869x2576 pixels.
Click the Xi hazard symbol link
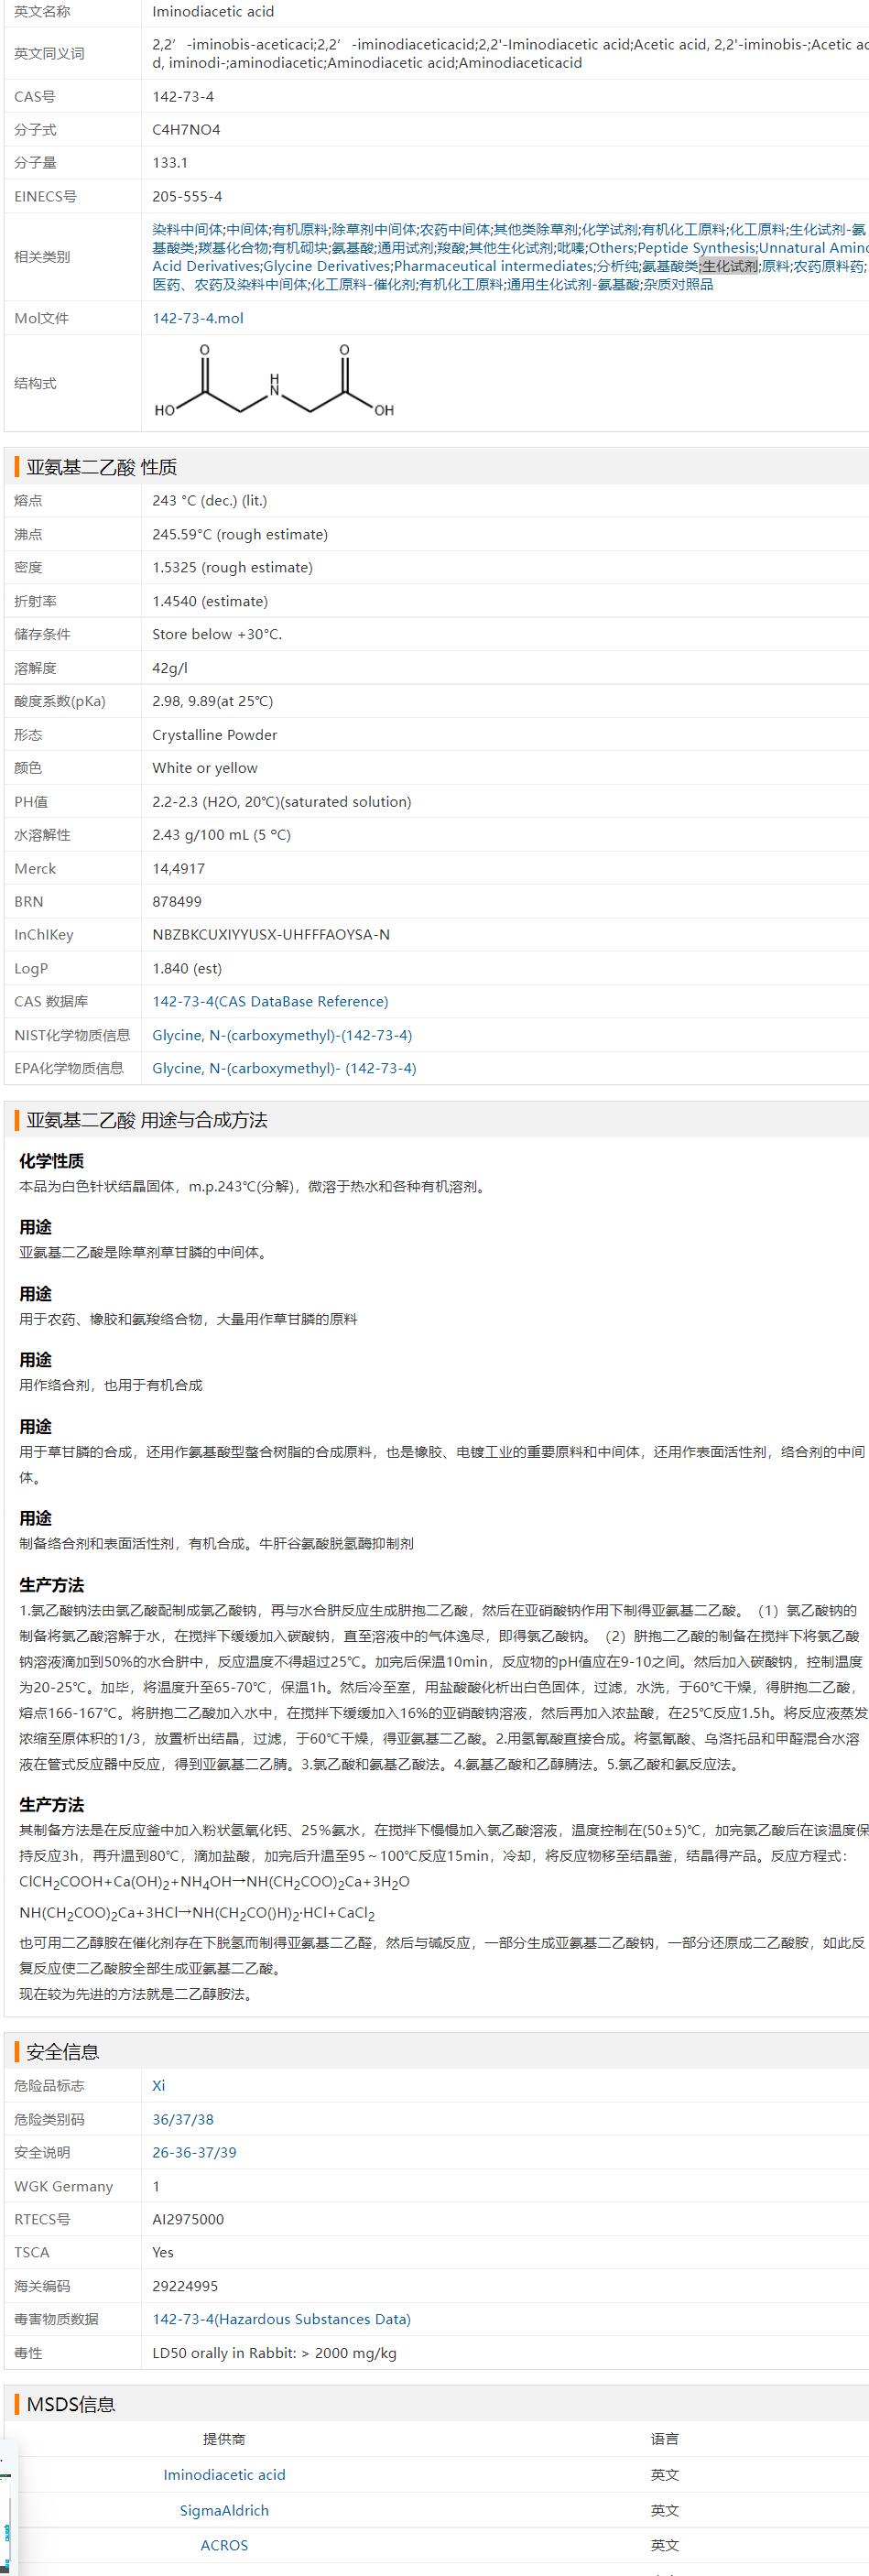point(158,2085)
